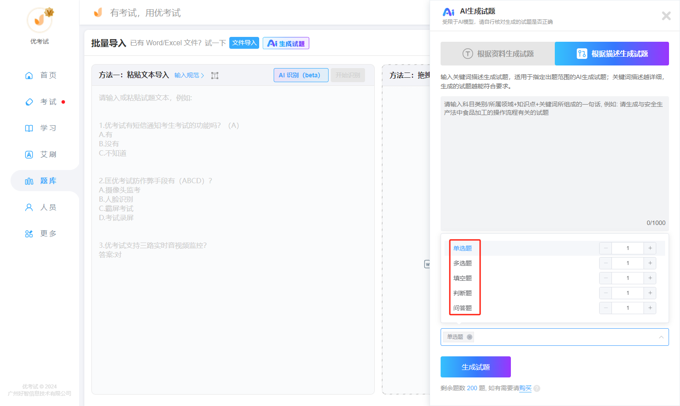Select 题库 question bank in the sidebar
The width and height of the screenshot is (680, 406).
[45, 181]
